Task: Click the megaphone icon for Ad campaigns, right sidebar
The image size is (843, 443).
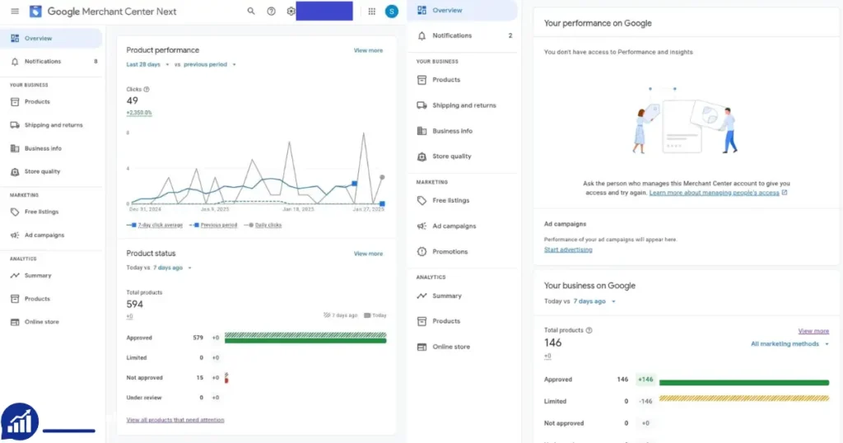Action: (422, 226)
